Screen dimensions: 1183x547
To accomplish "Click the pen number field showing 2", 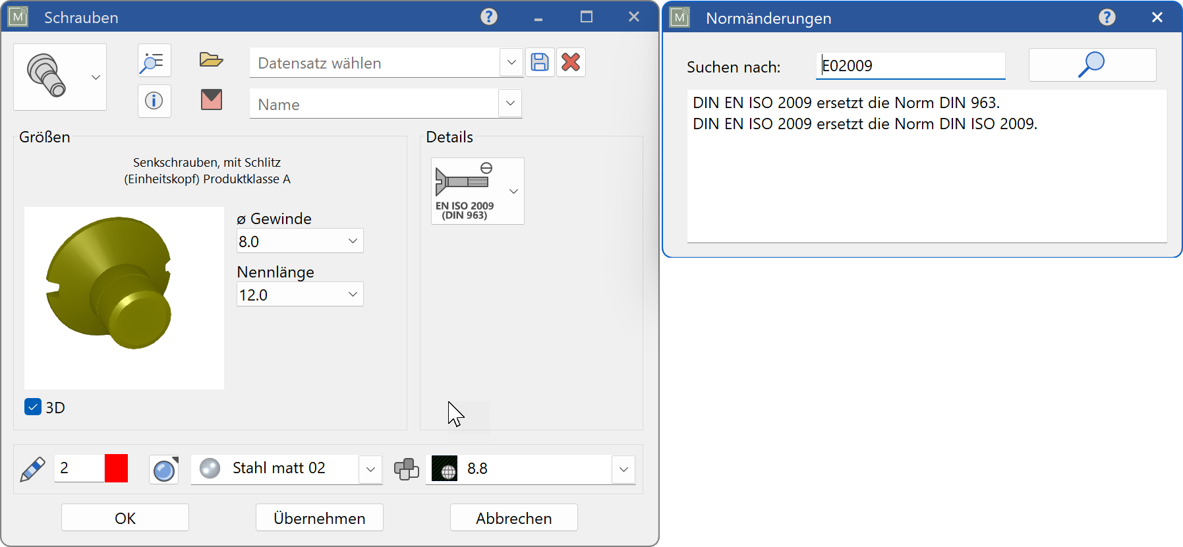I will (79, 468).
